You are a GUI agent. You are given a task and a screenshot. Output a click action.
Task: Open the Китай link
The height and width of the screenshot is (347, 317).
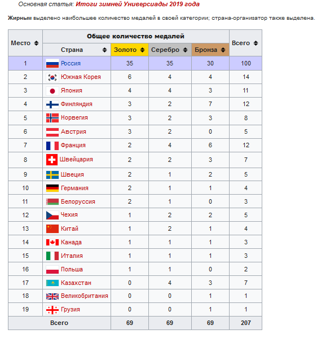pyautogui.click(x=69, y=229)
